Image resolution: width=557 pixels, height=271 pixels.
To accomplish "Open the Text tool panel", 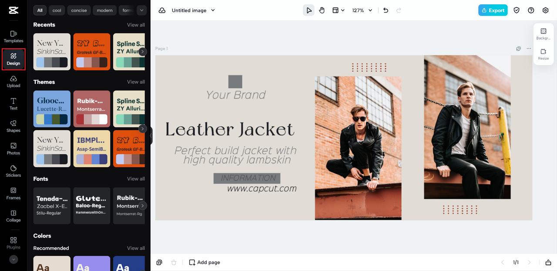I will (13, 104).
